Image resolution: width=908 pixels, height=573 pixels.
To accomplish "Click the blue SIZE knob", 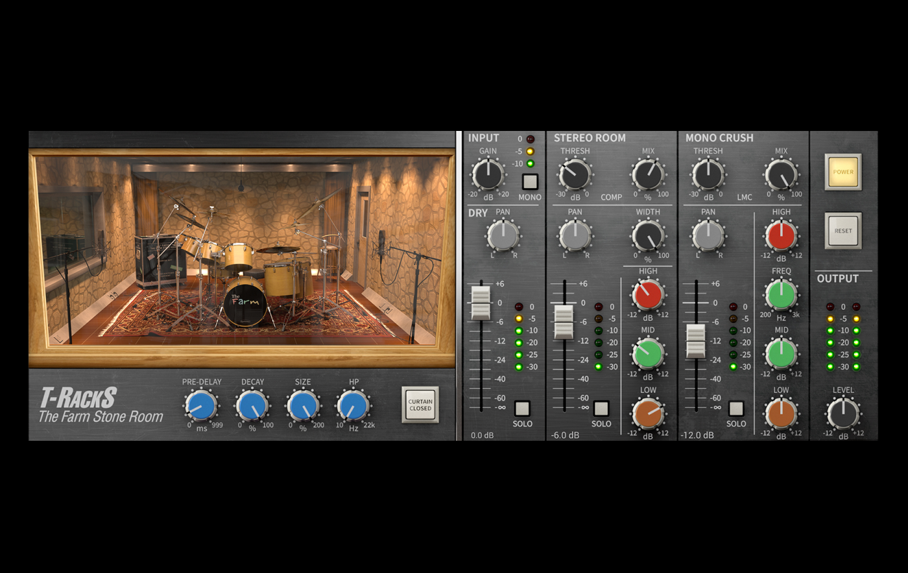I will click(x=302, y=406).
